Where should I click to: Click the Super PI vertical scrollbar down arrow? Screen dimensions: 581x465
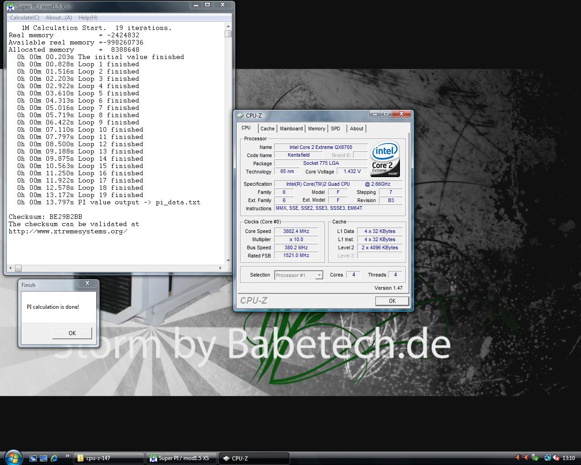pos(228,261)
